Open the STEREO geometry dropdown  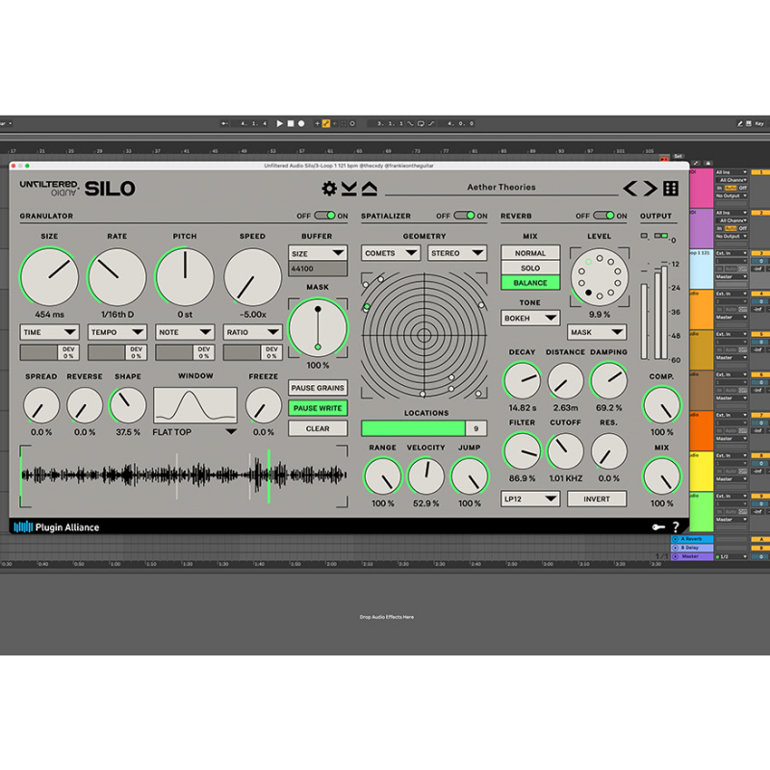(456, 253)
